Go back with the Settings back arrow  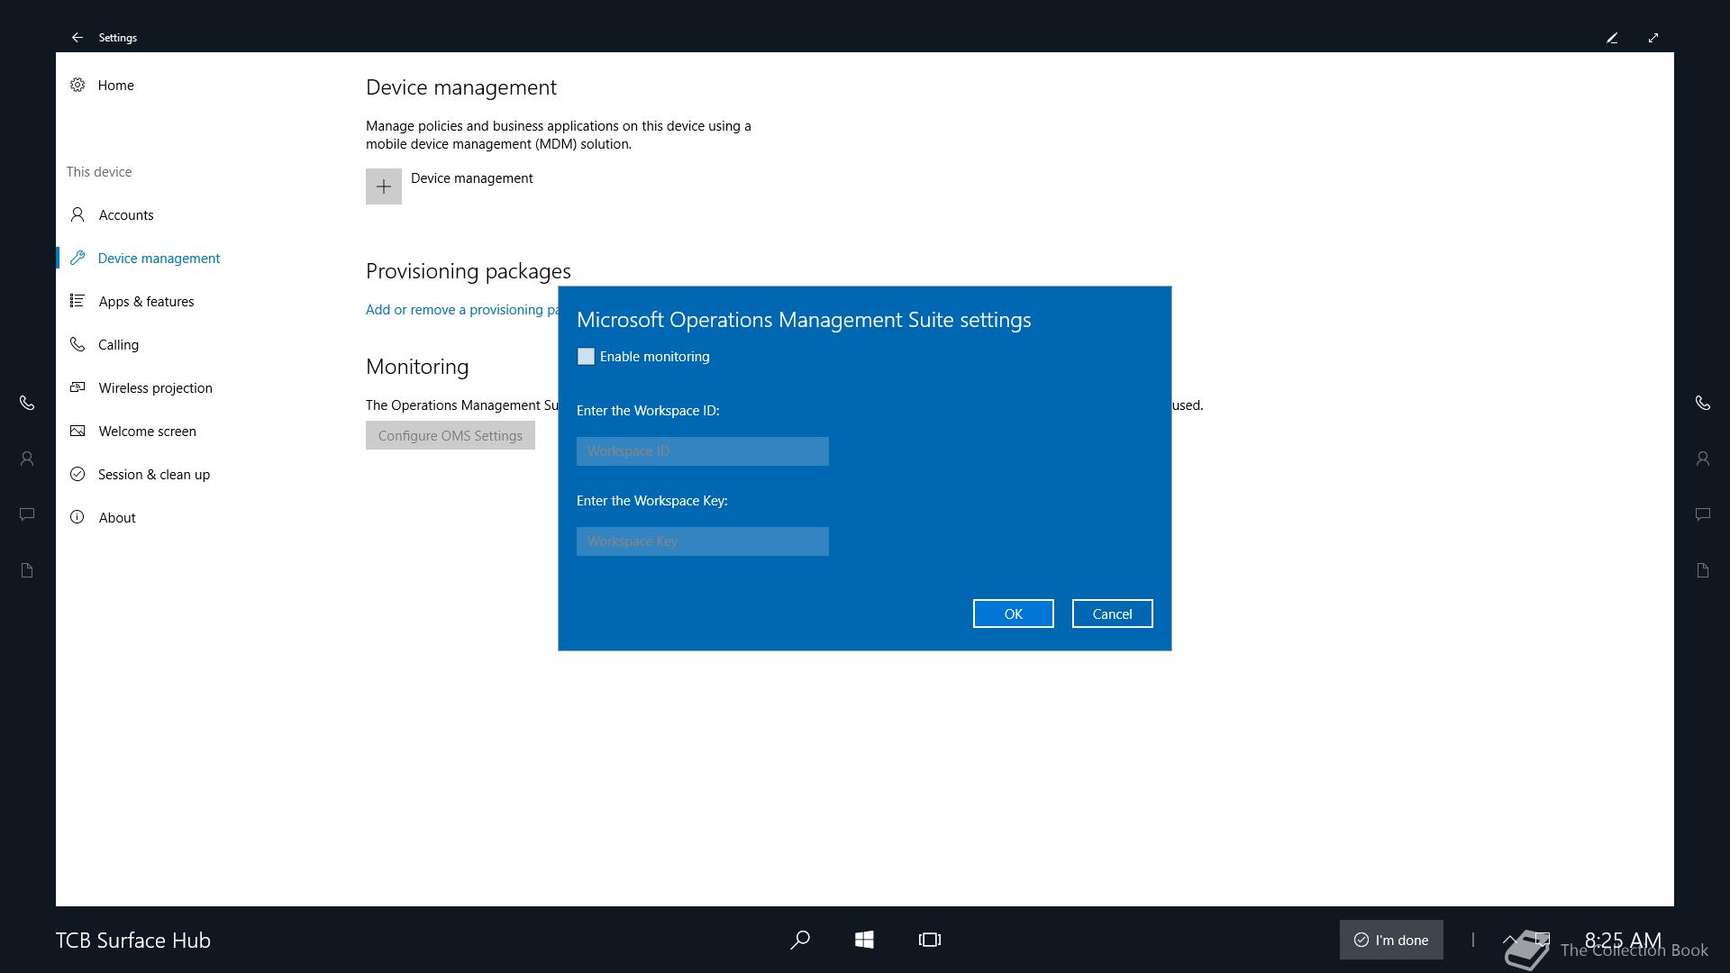coord(77,37)
